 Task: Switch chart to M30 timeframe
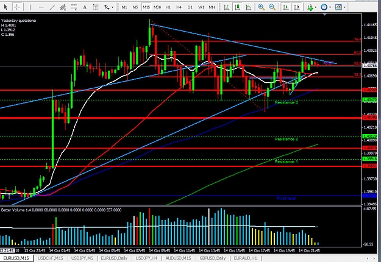(157, 7)
